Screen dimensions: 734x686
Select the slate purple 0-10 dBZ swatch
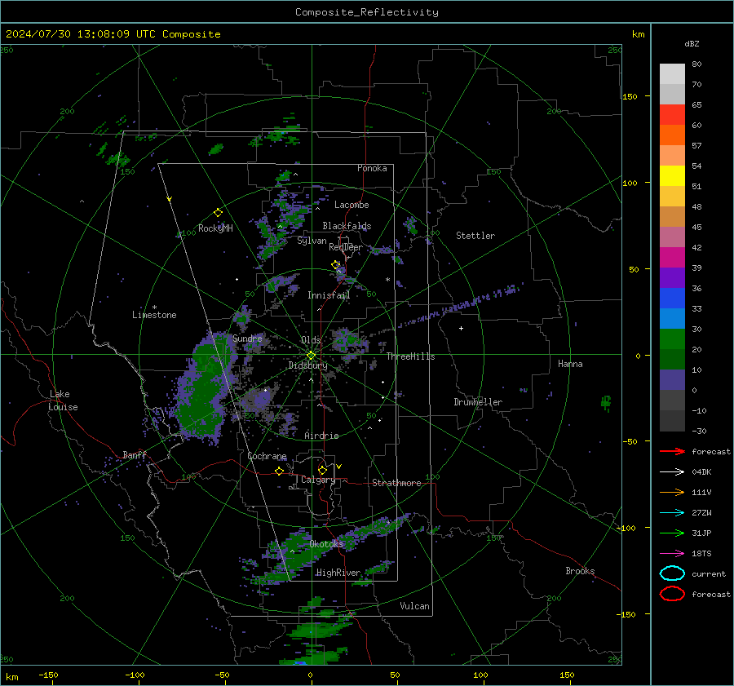tap(672, 380)
